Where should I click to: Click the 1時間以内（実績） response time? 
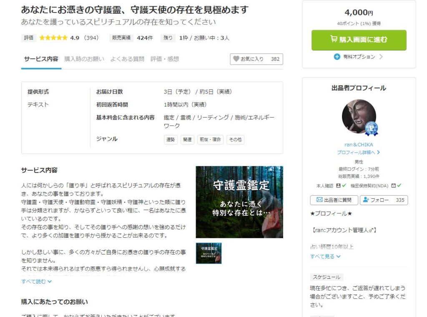(186, 105)
